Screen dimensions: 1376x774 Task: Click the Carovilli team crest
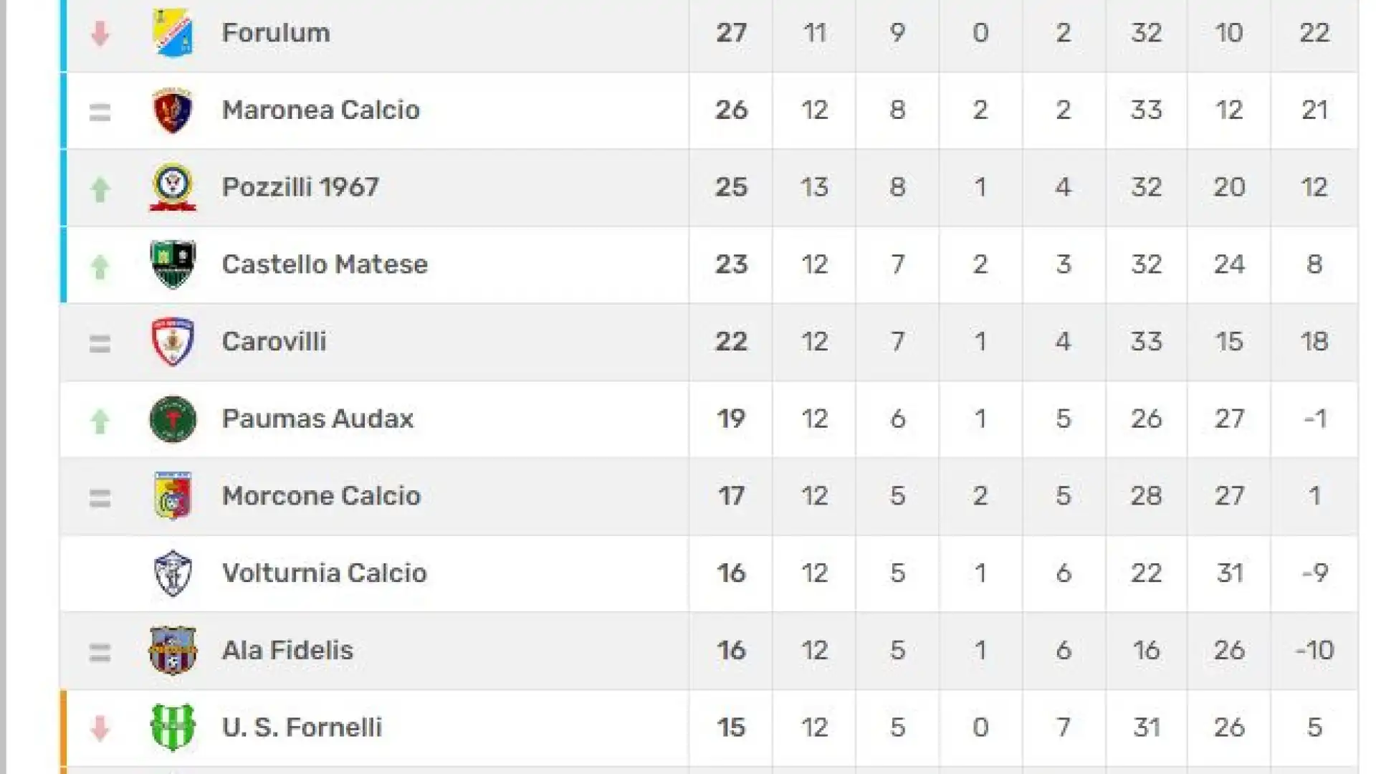click(x=173, y=342)
